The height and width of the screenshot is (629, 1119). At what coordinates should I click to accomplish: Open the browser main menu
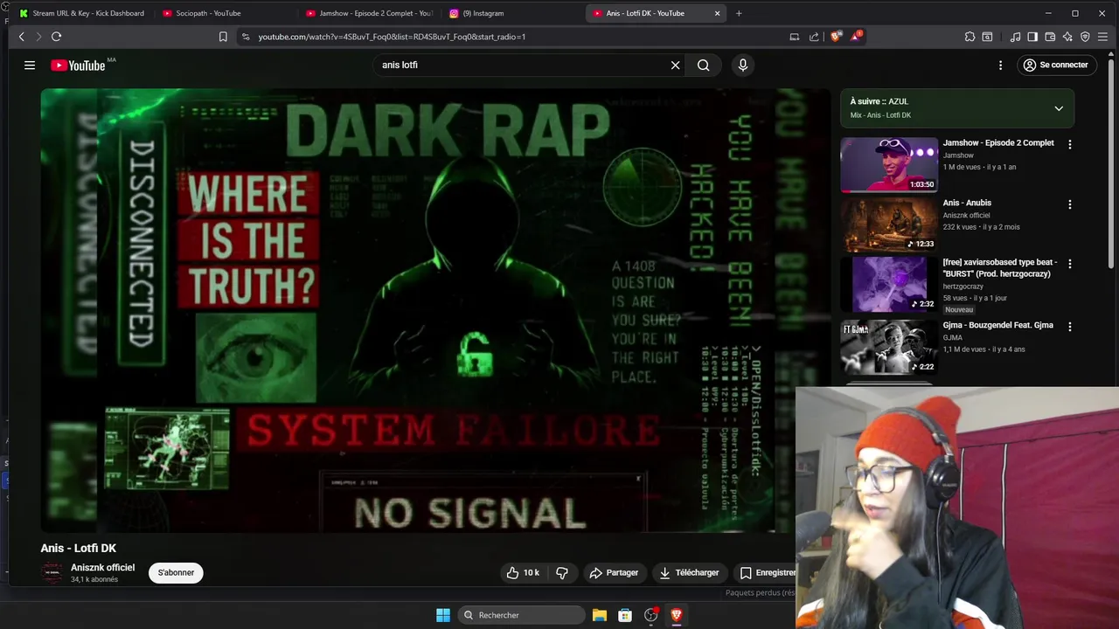pyautogui.click(x=1103, y=37)
